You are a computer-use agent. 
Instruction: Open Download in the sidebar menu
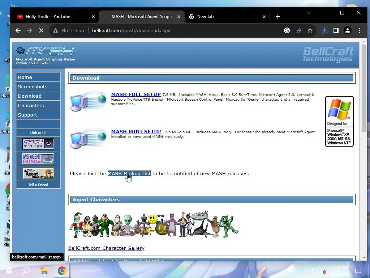[38, 96]
